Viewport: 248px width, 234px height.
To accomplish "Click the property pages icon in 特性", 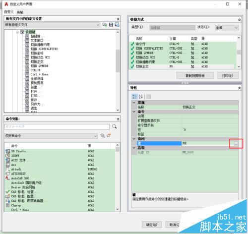I will click(148, 97).
